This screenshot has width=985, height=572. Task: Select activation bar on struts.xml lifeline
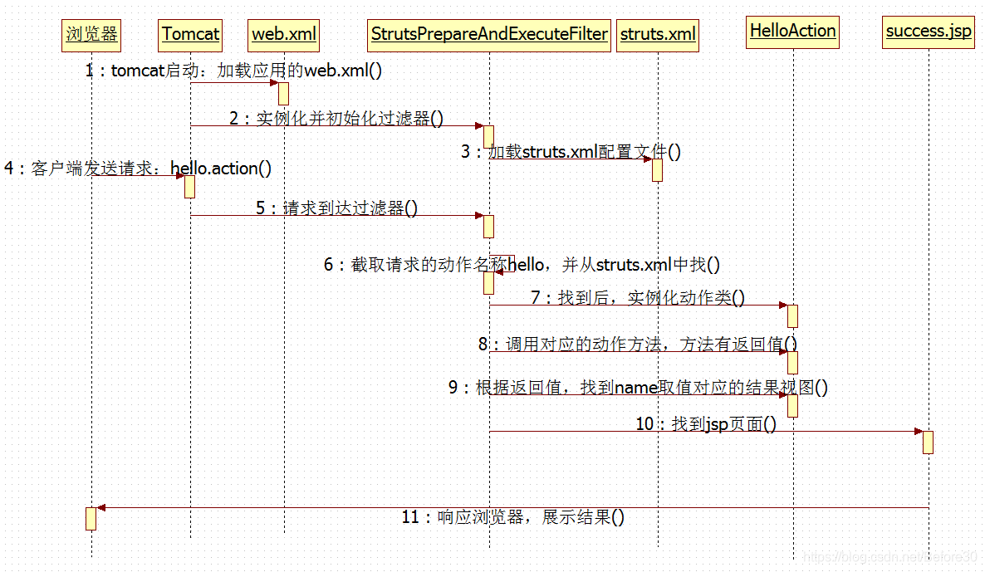pyautogui.click(x=657, y=170)
